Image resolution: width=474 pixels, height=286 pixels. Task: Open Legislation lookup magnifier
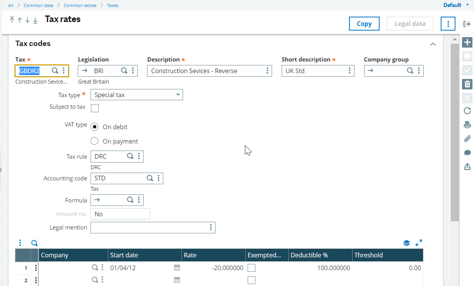[x=124, y=70]
